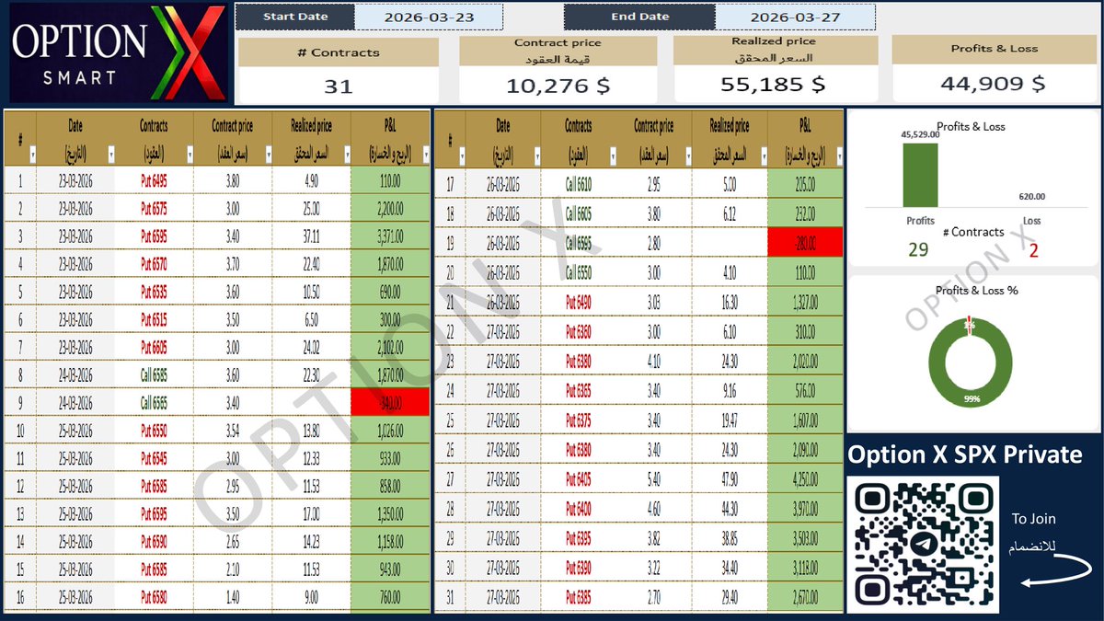
Task: Select cell Put 6545 in row 11
Action: click(154, 456)
